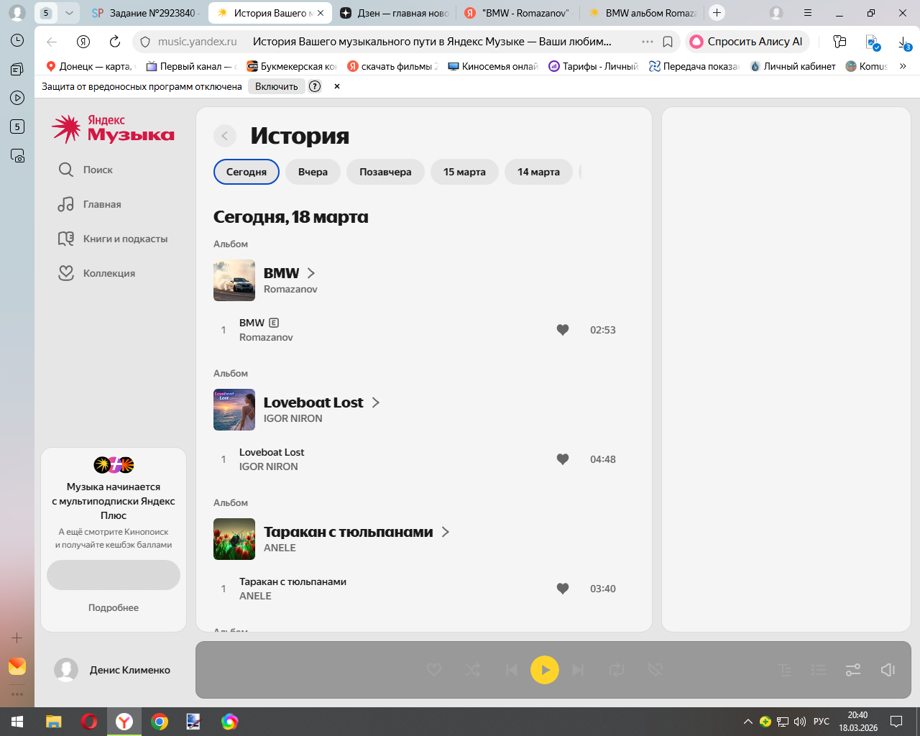The height and width of the screenshot is (736, 920).
Task: Expand the browser tab list dropdown
Action: tap(69, 13)
